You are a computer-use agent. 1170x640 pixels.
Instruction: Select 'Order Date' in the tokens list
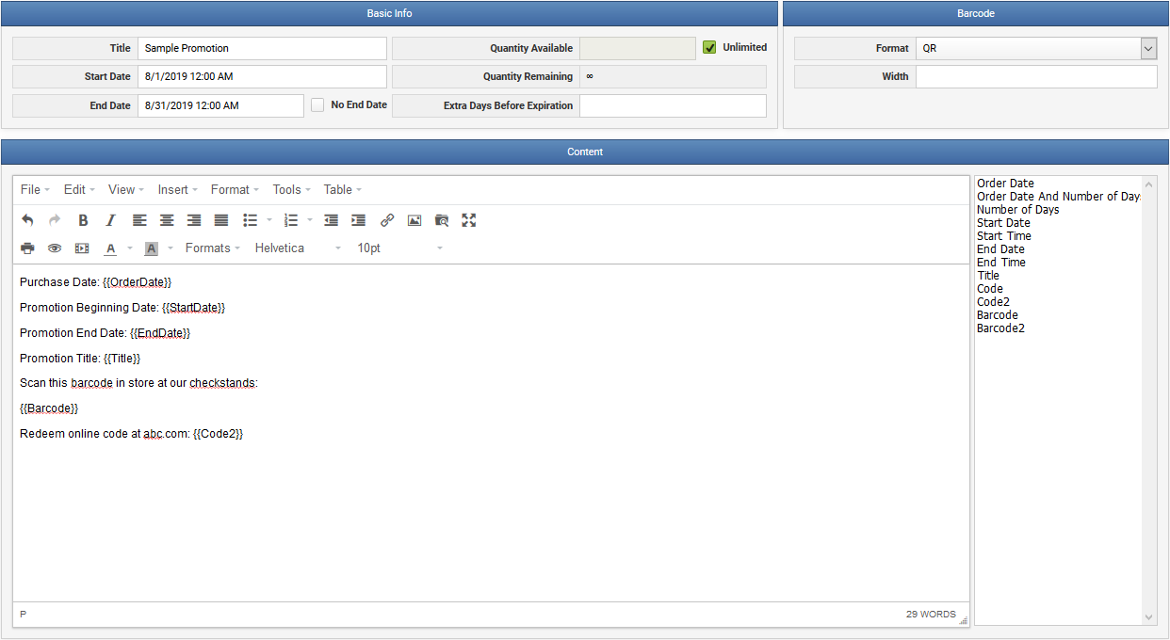(x=1005, y=184)
